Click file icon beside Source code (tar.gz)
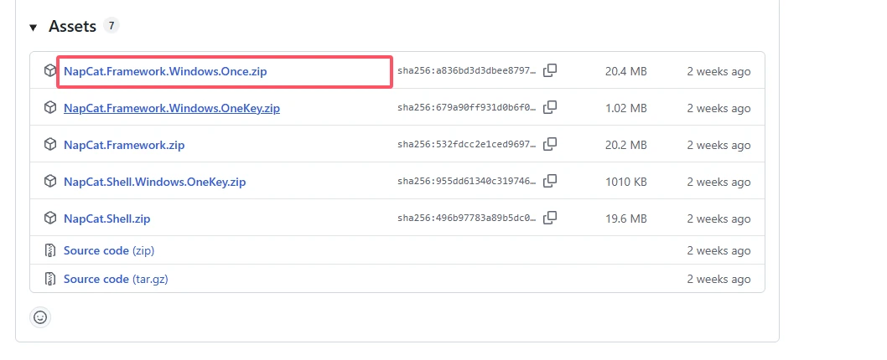 pos(50,279)
